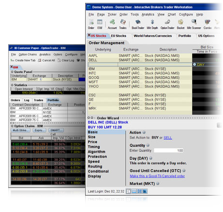Click the info bubble beside Action

pos(144,132)
